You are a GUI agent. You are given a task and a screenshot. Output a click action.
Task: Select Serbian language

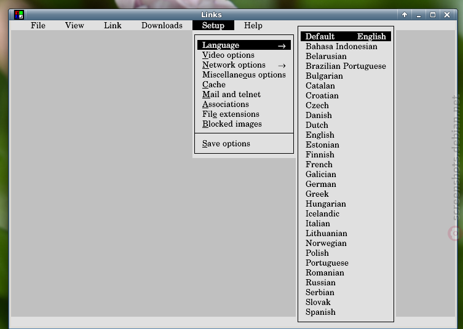(346, 292)
